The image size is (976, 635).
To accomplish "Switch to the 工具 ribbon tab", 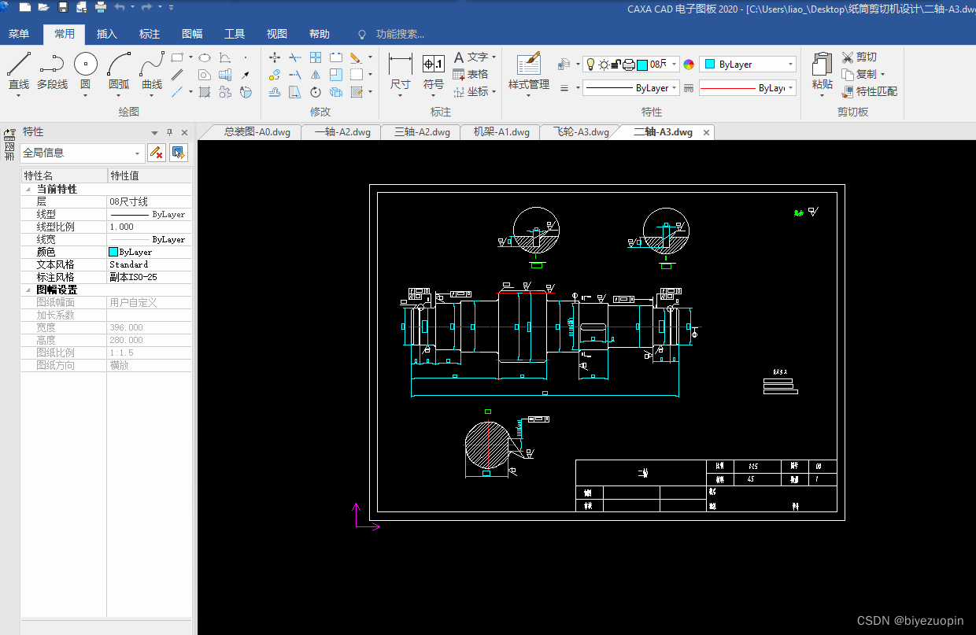I will (235, 34).
